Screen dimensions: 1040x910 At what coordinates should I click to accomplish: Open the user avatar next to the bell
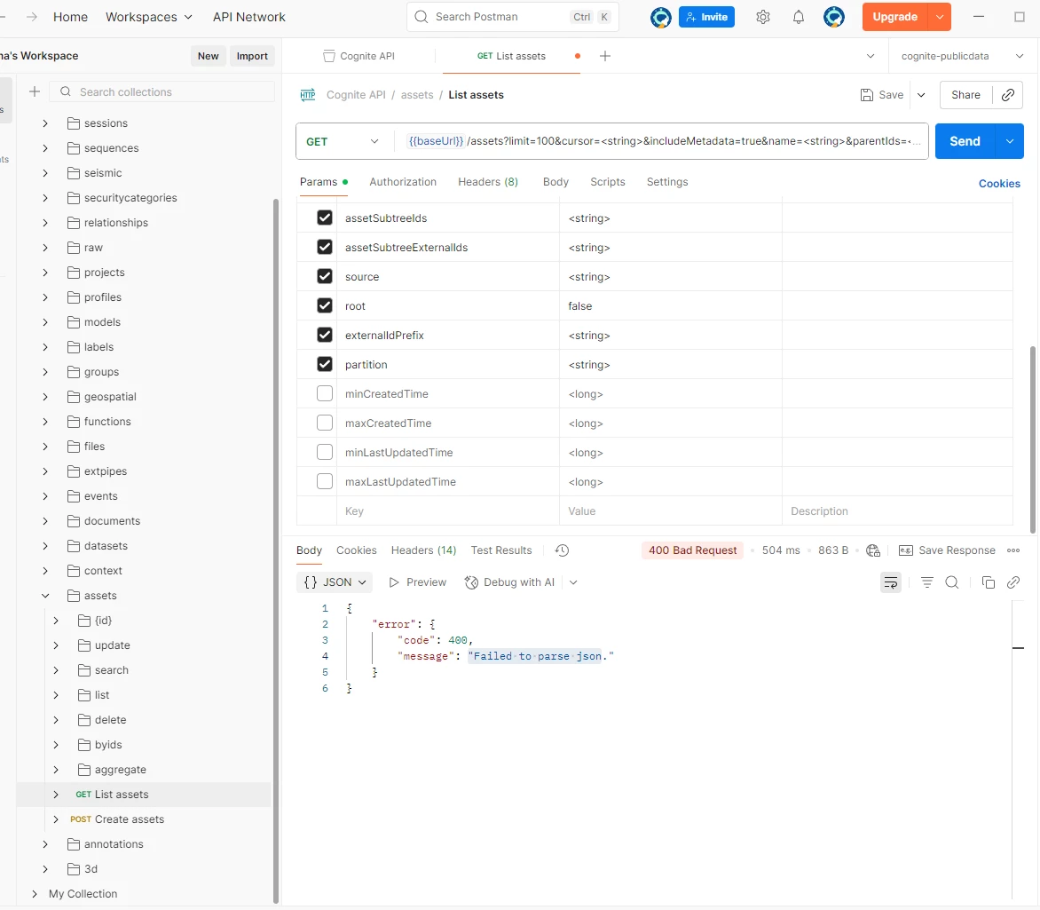click(834, 17)
